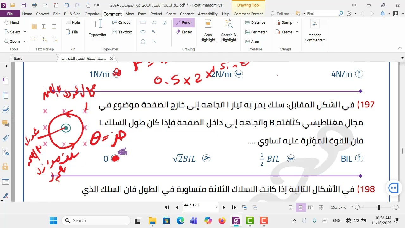The width and height of the screenshot is (405, 228).
Task: Select the Strikeout markup tool
Action: (34, 39)
